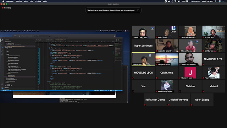Image resolution: width=227 pixels, height=128 pixels.
Task: Click Future Pondoc's profile photo
Action: coord(214,72)
